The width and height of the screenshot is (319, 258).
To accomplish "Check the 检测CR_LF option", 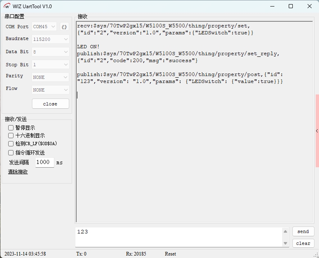I will click(11, 144).
